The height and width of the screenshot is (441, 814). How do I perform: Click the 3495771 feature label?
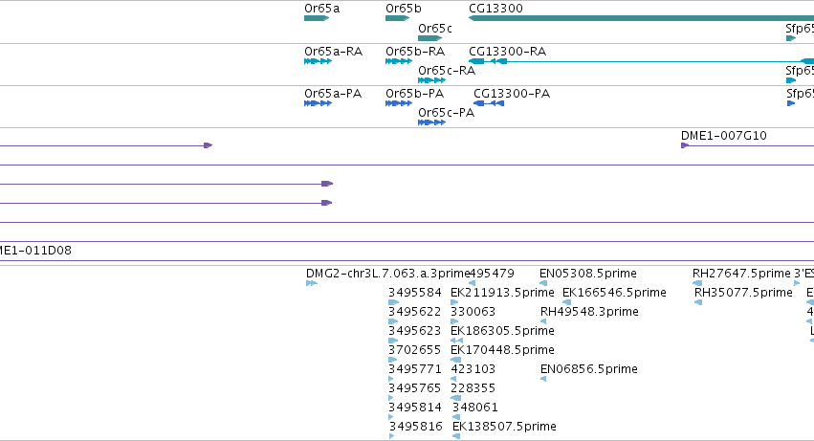tap(415, 369)
